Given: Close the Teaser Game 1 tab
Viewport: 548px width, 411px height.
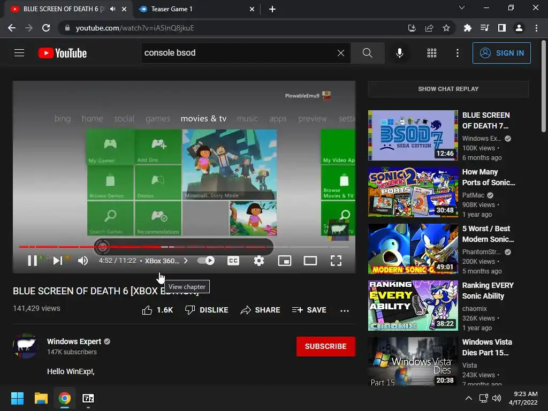Looking at the screenshot, I should point(252,9).
